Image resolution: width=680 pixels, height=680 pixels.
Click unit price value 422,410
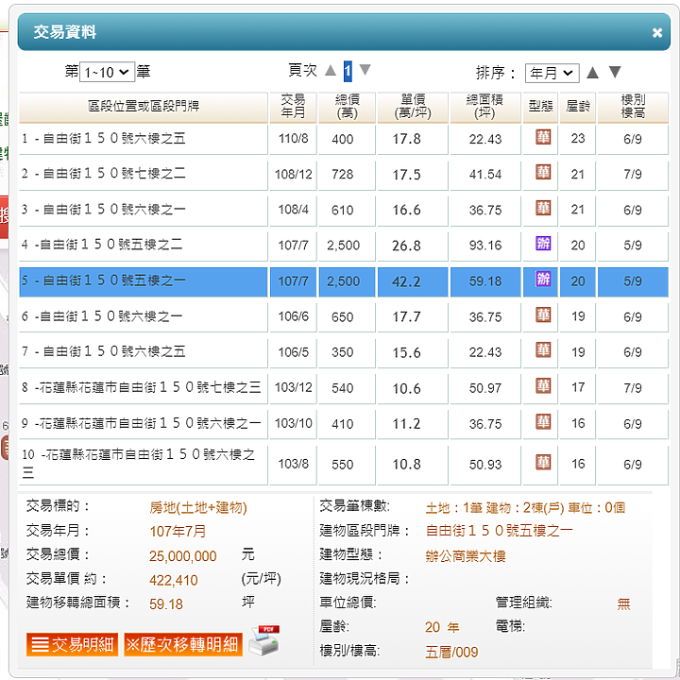[x=174, y=580]
